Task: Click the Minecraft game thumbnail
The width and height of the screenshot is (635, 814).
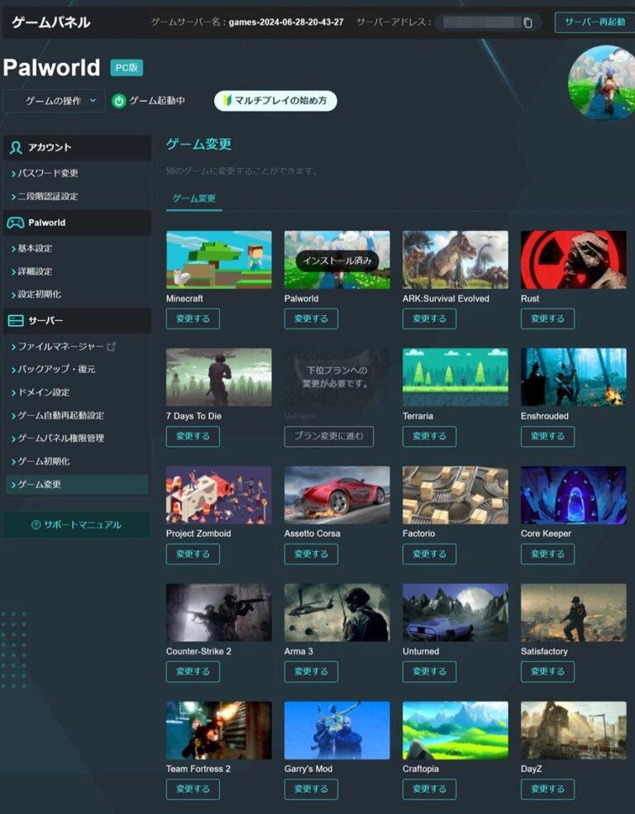Action: point(219,260)
